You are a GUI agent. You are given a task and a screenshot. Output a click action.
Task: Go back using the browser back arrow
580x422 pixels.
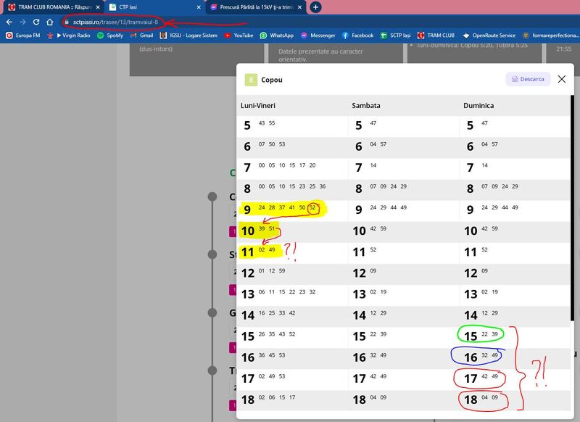pos(9,22)
